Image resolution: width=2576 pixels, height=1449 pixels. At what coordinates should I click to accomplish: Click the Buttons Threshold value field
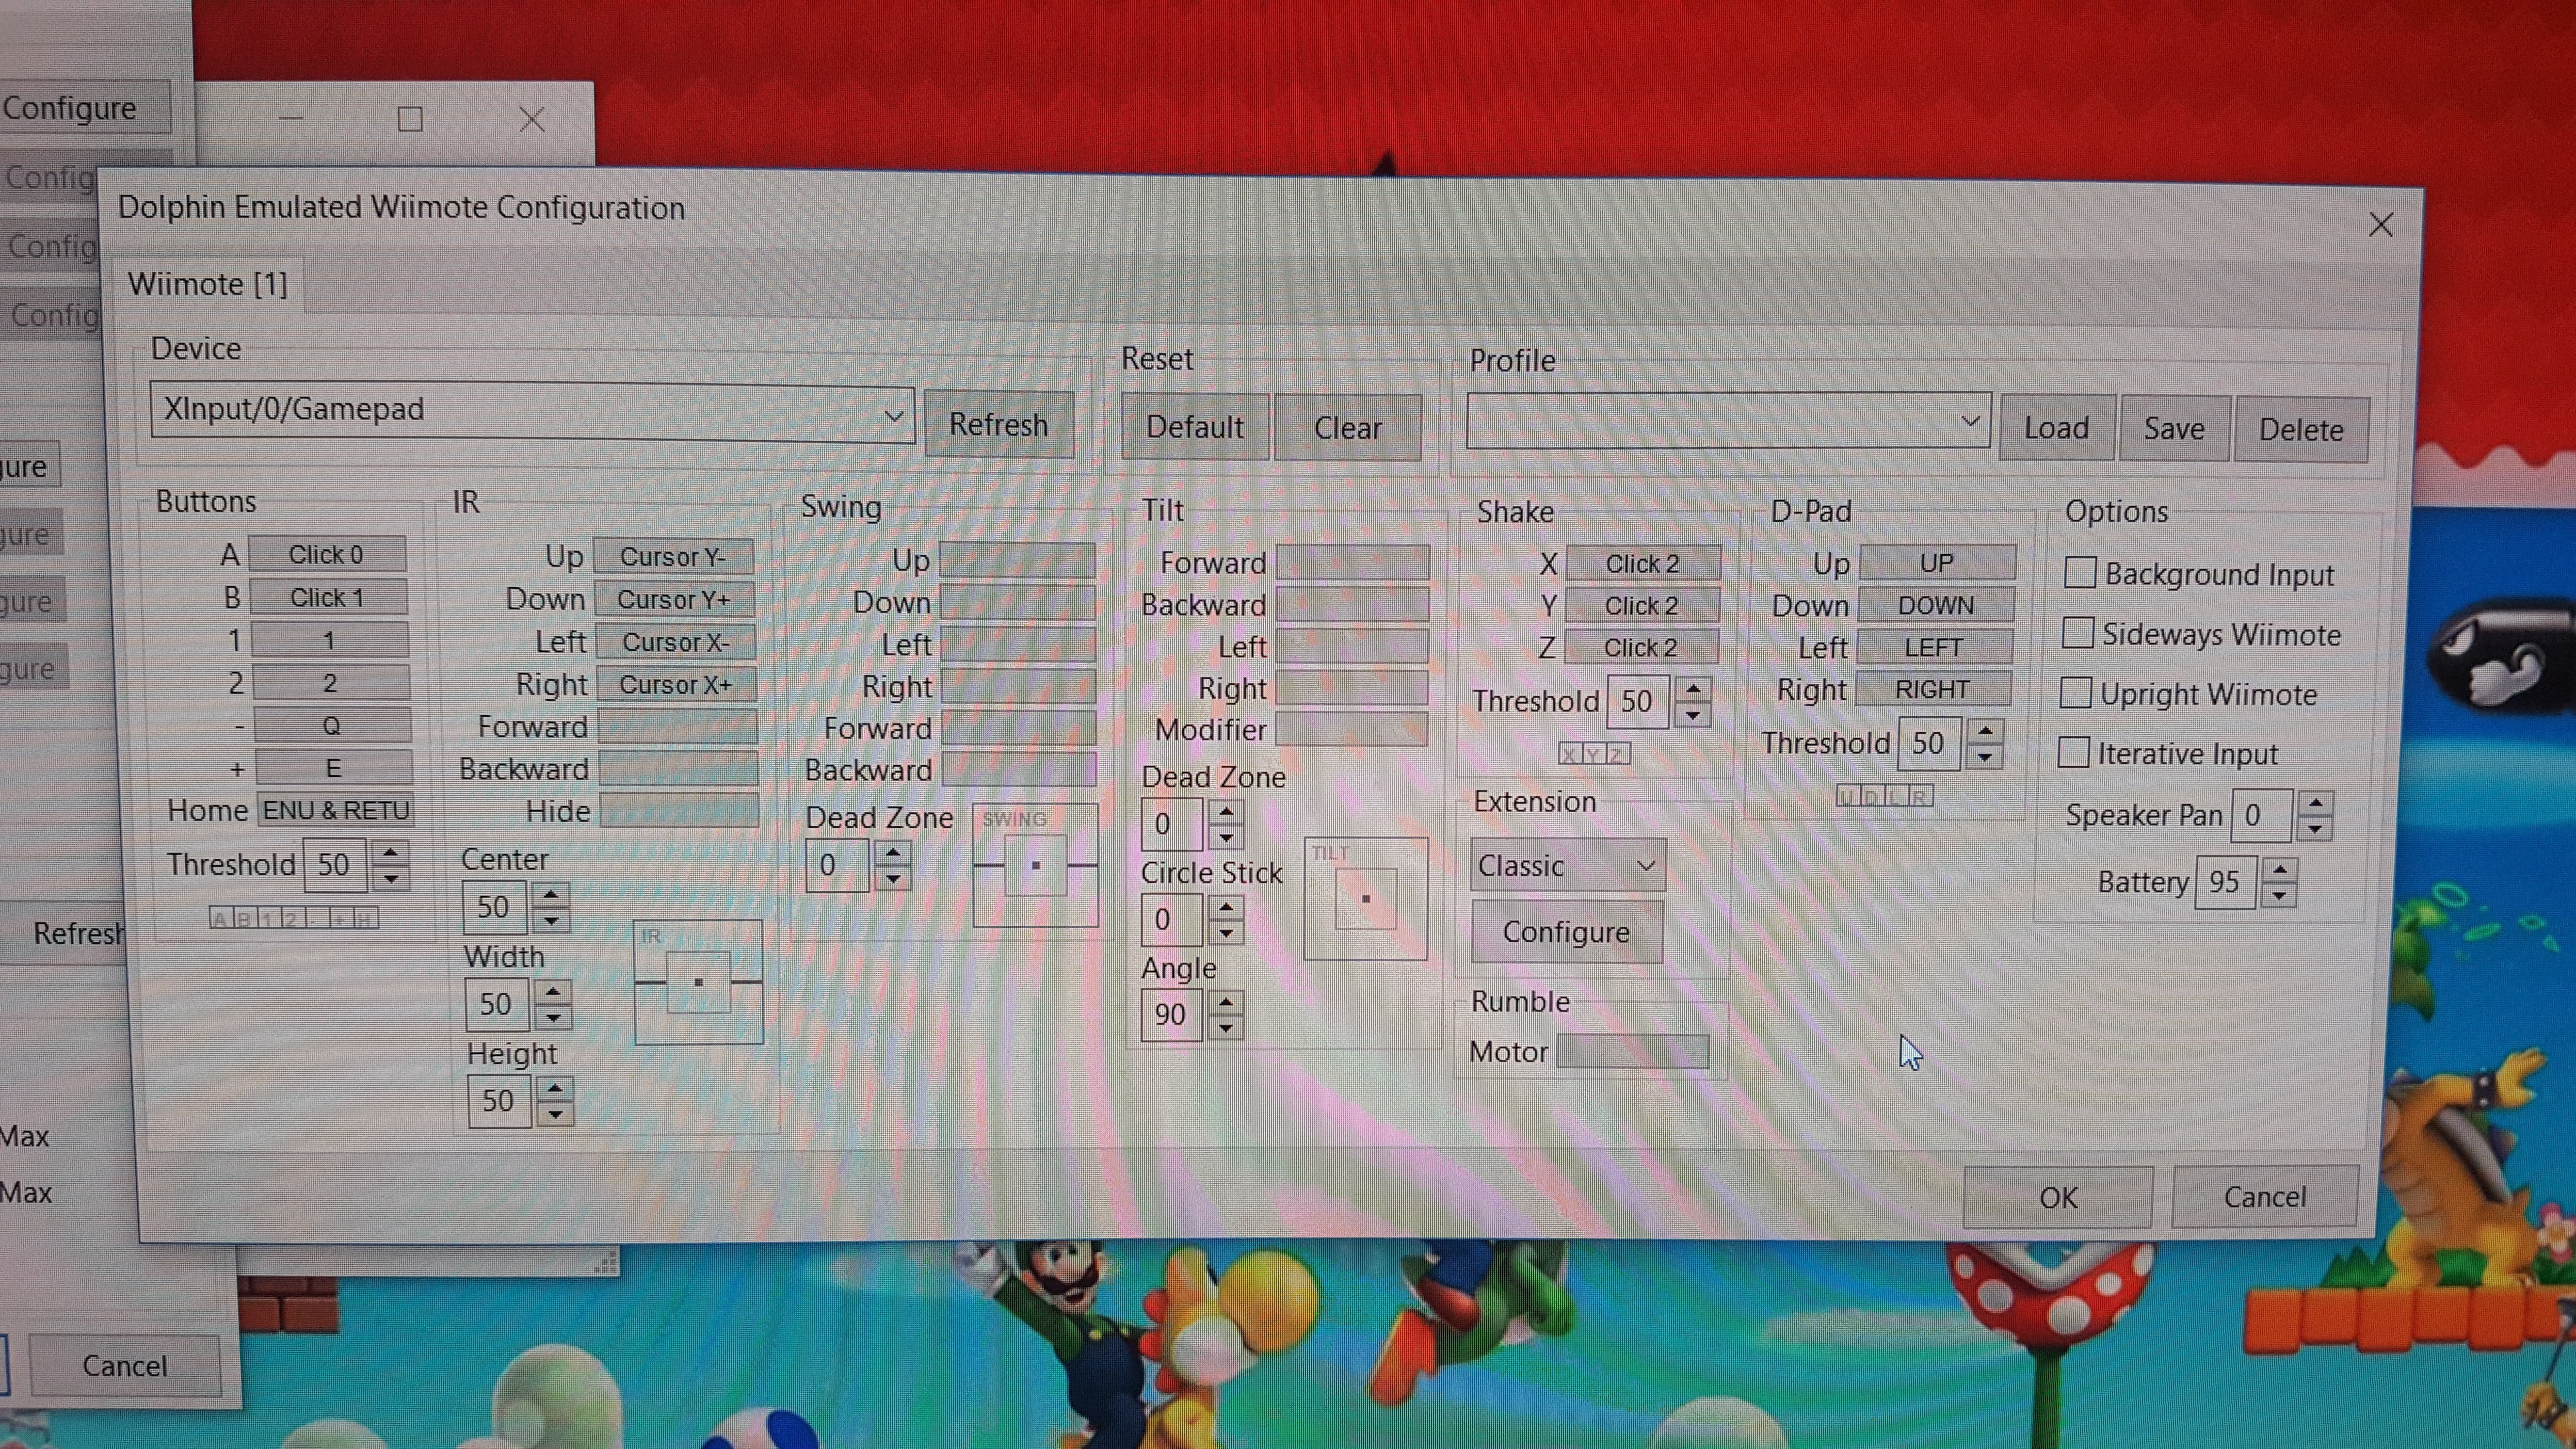tap(335, 864)
